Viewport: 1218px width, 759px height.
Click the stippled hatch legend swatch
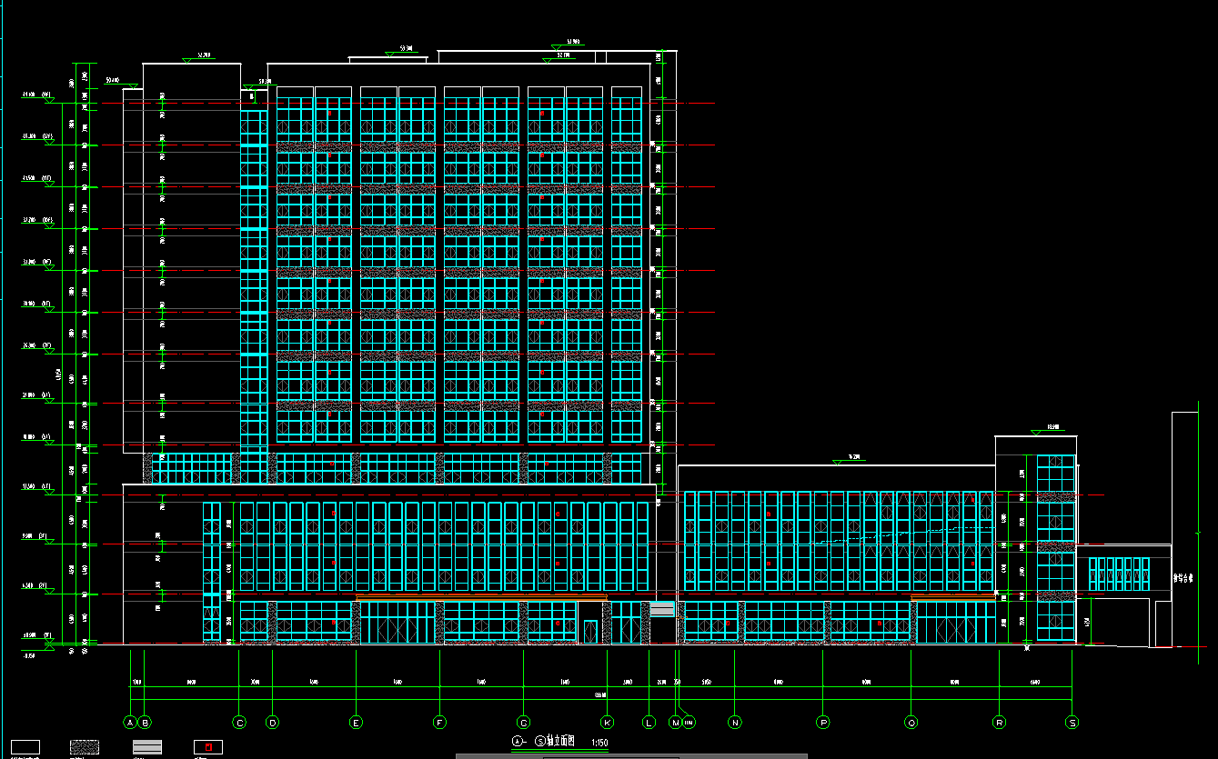tap(85, 747)
